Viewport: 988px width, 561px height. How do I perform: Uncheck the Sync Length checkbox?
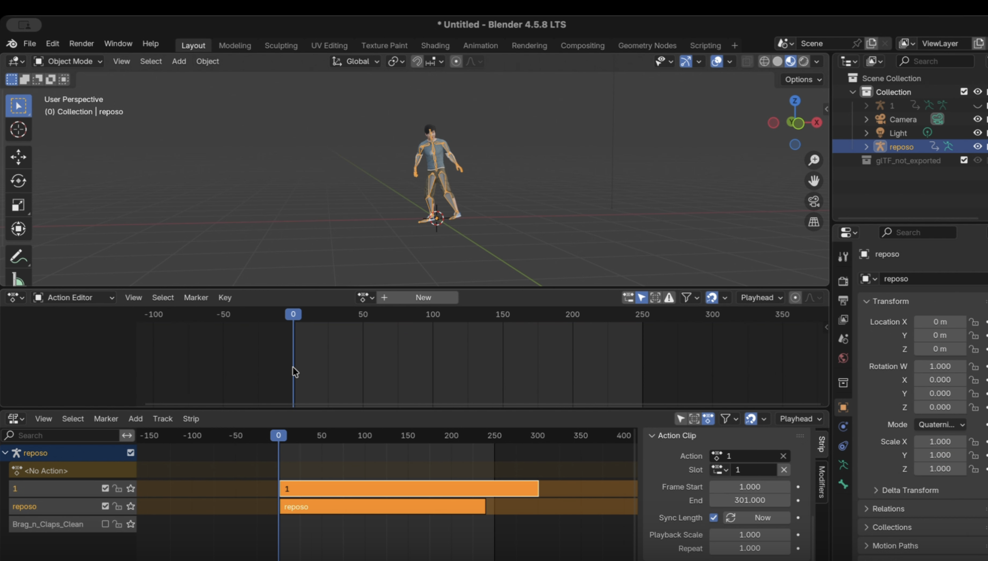(x=714, y=517)
